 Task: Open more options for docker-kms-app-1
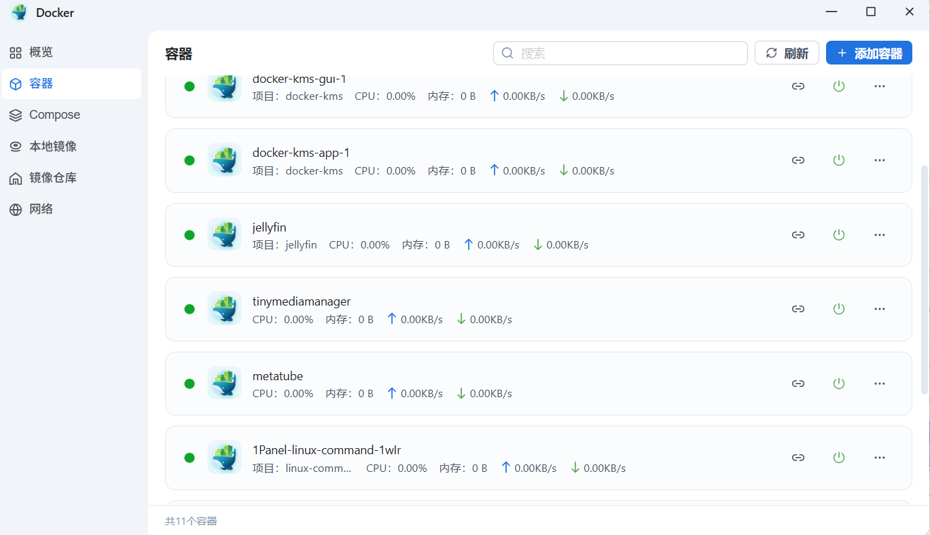tap(880, 160)
